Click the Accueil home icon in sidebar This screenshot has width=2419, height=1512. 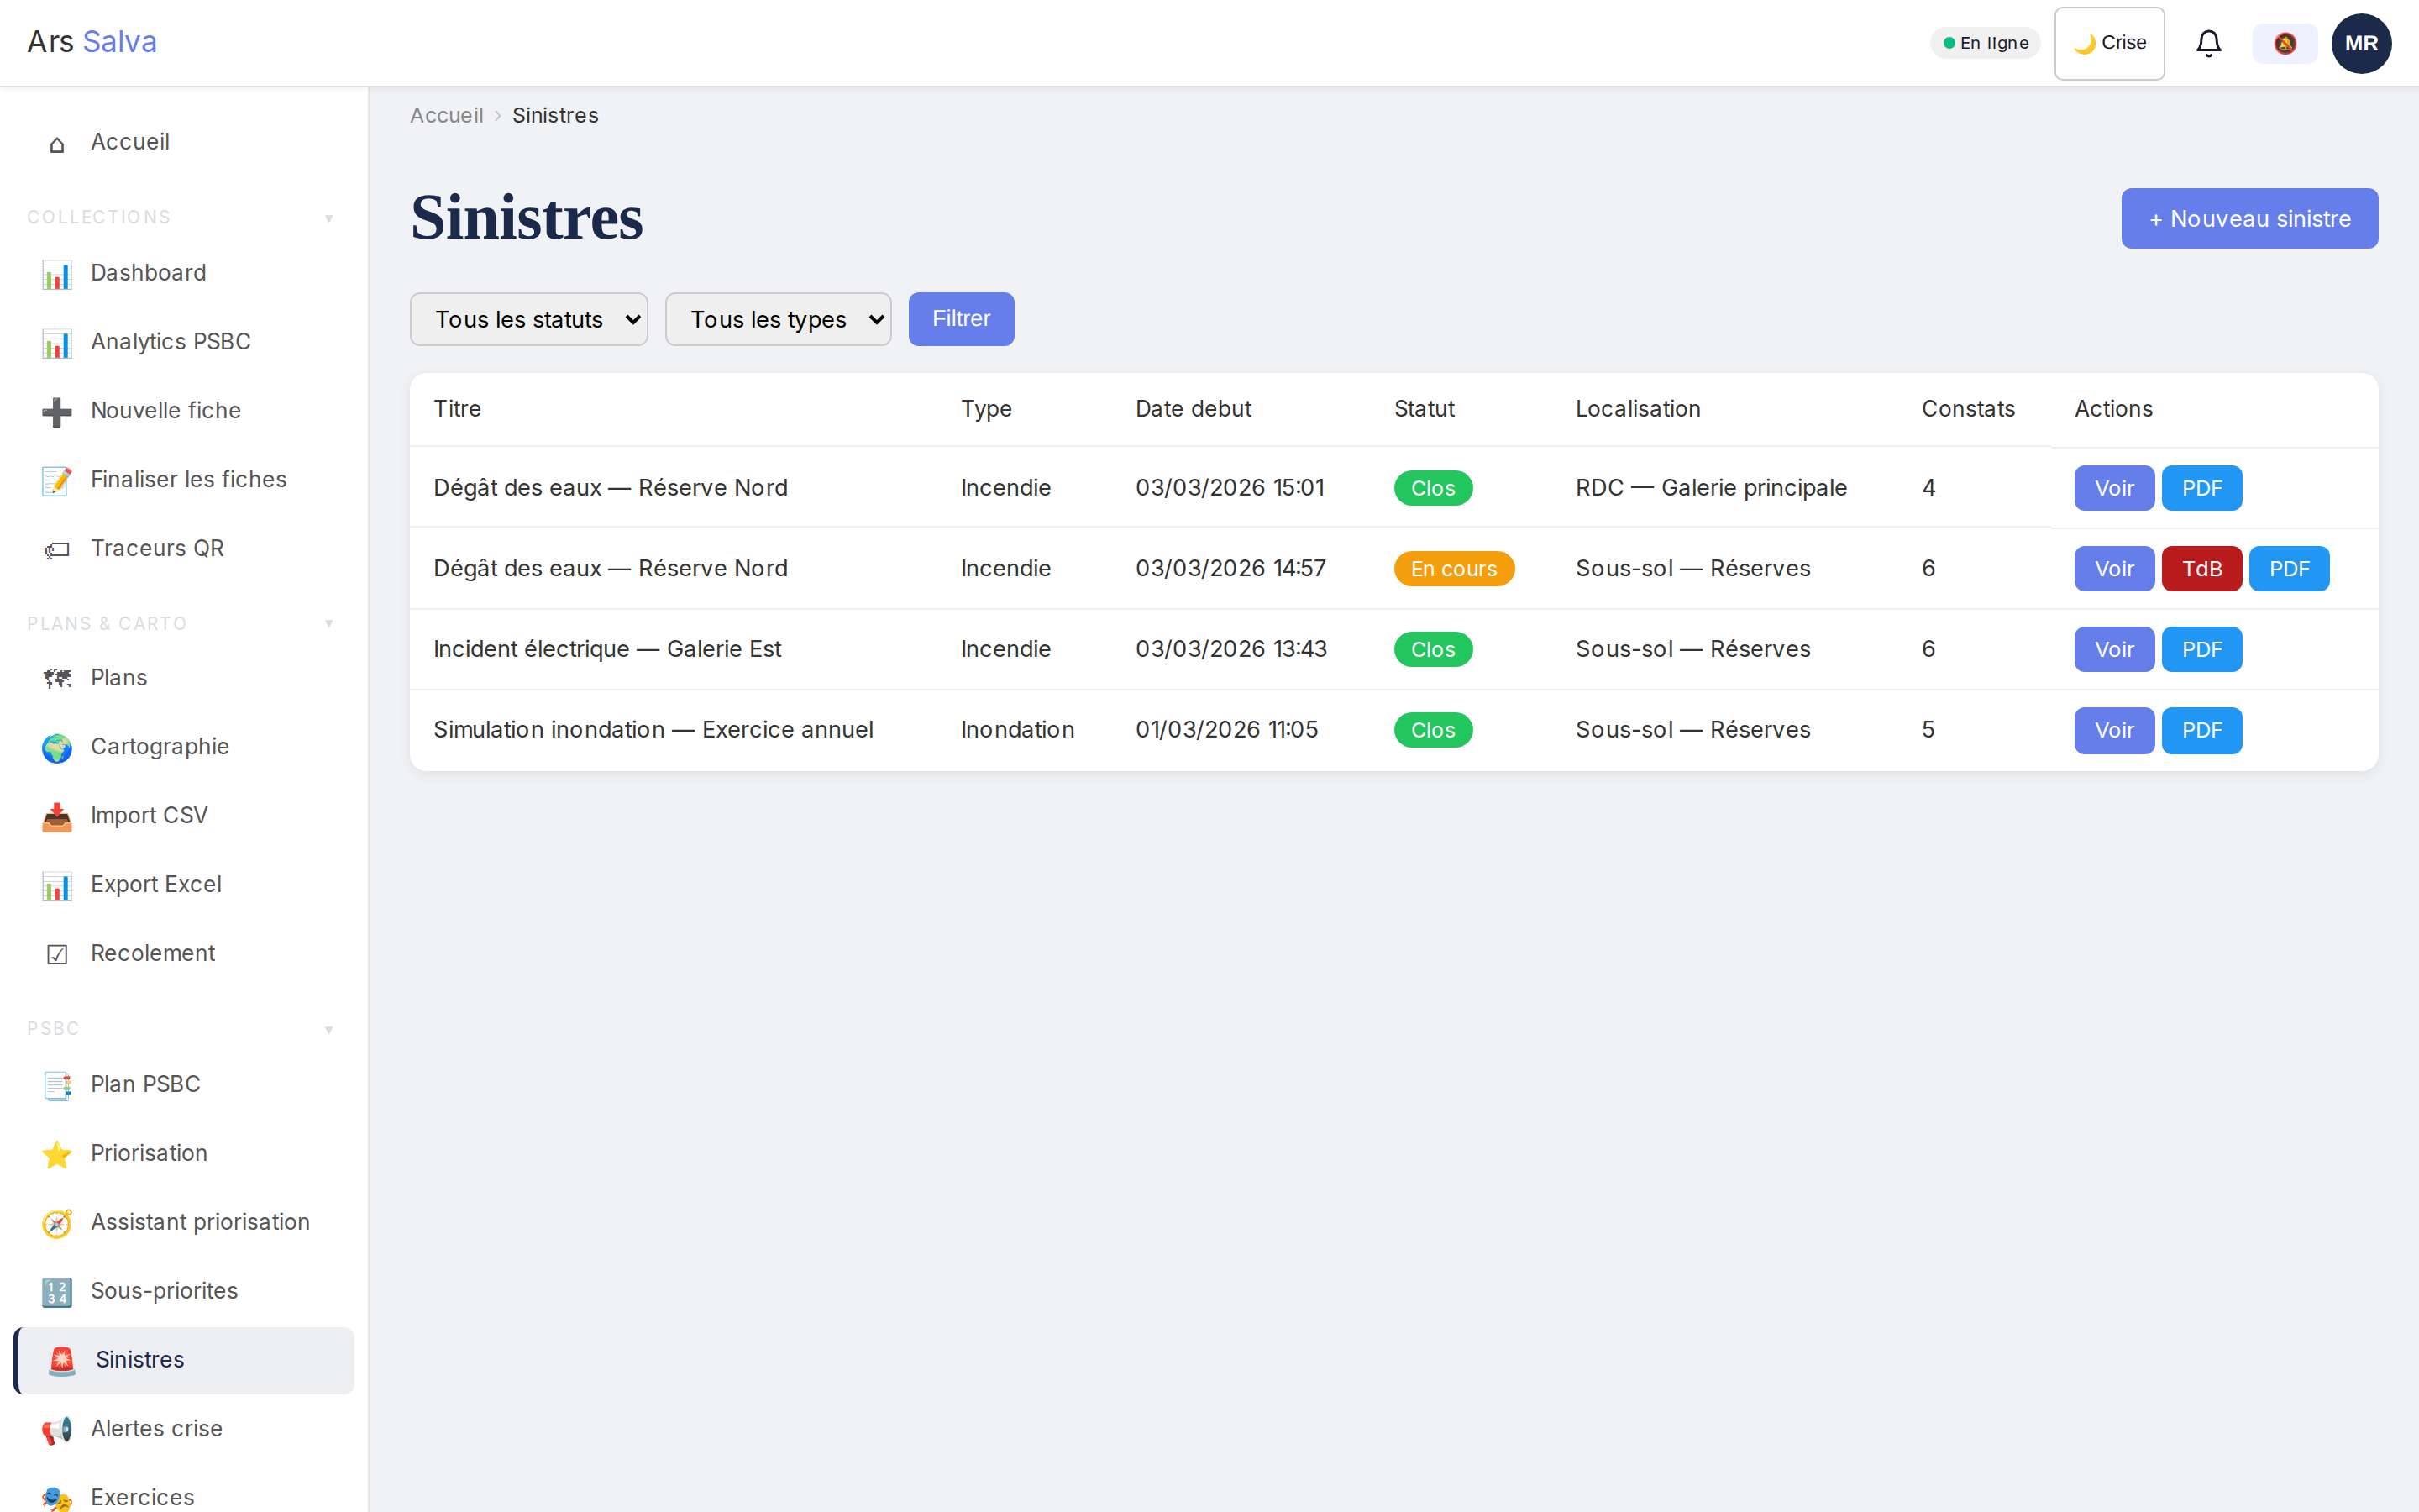[x=57, y=144]
